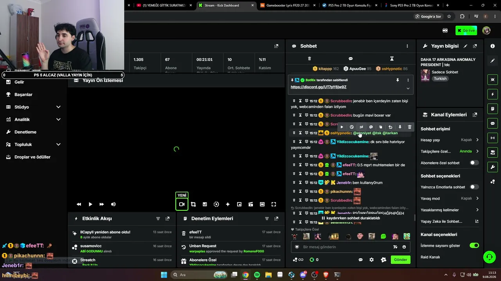The width and height of the screenshot is (501, 281).
Task: Open Başarılar in the sidebar
Action: 23,94
